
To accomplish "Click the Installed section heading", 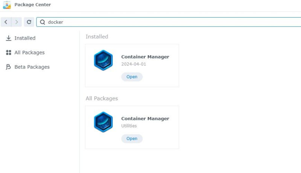I will pyautogui.click(x=97, y=37).
